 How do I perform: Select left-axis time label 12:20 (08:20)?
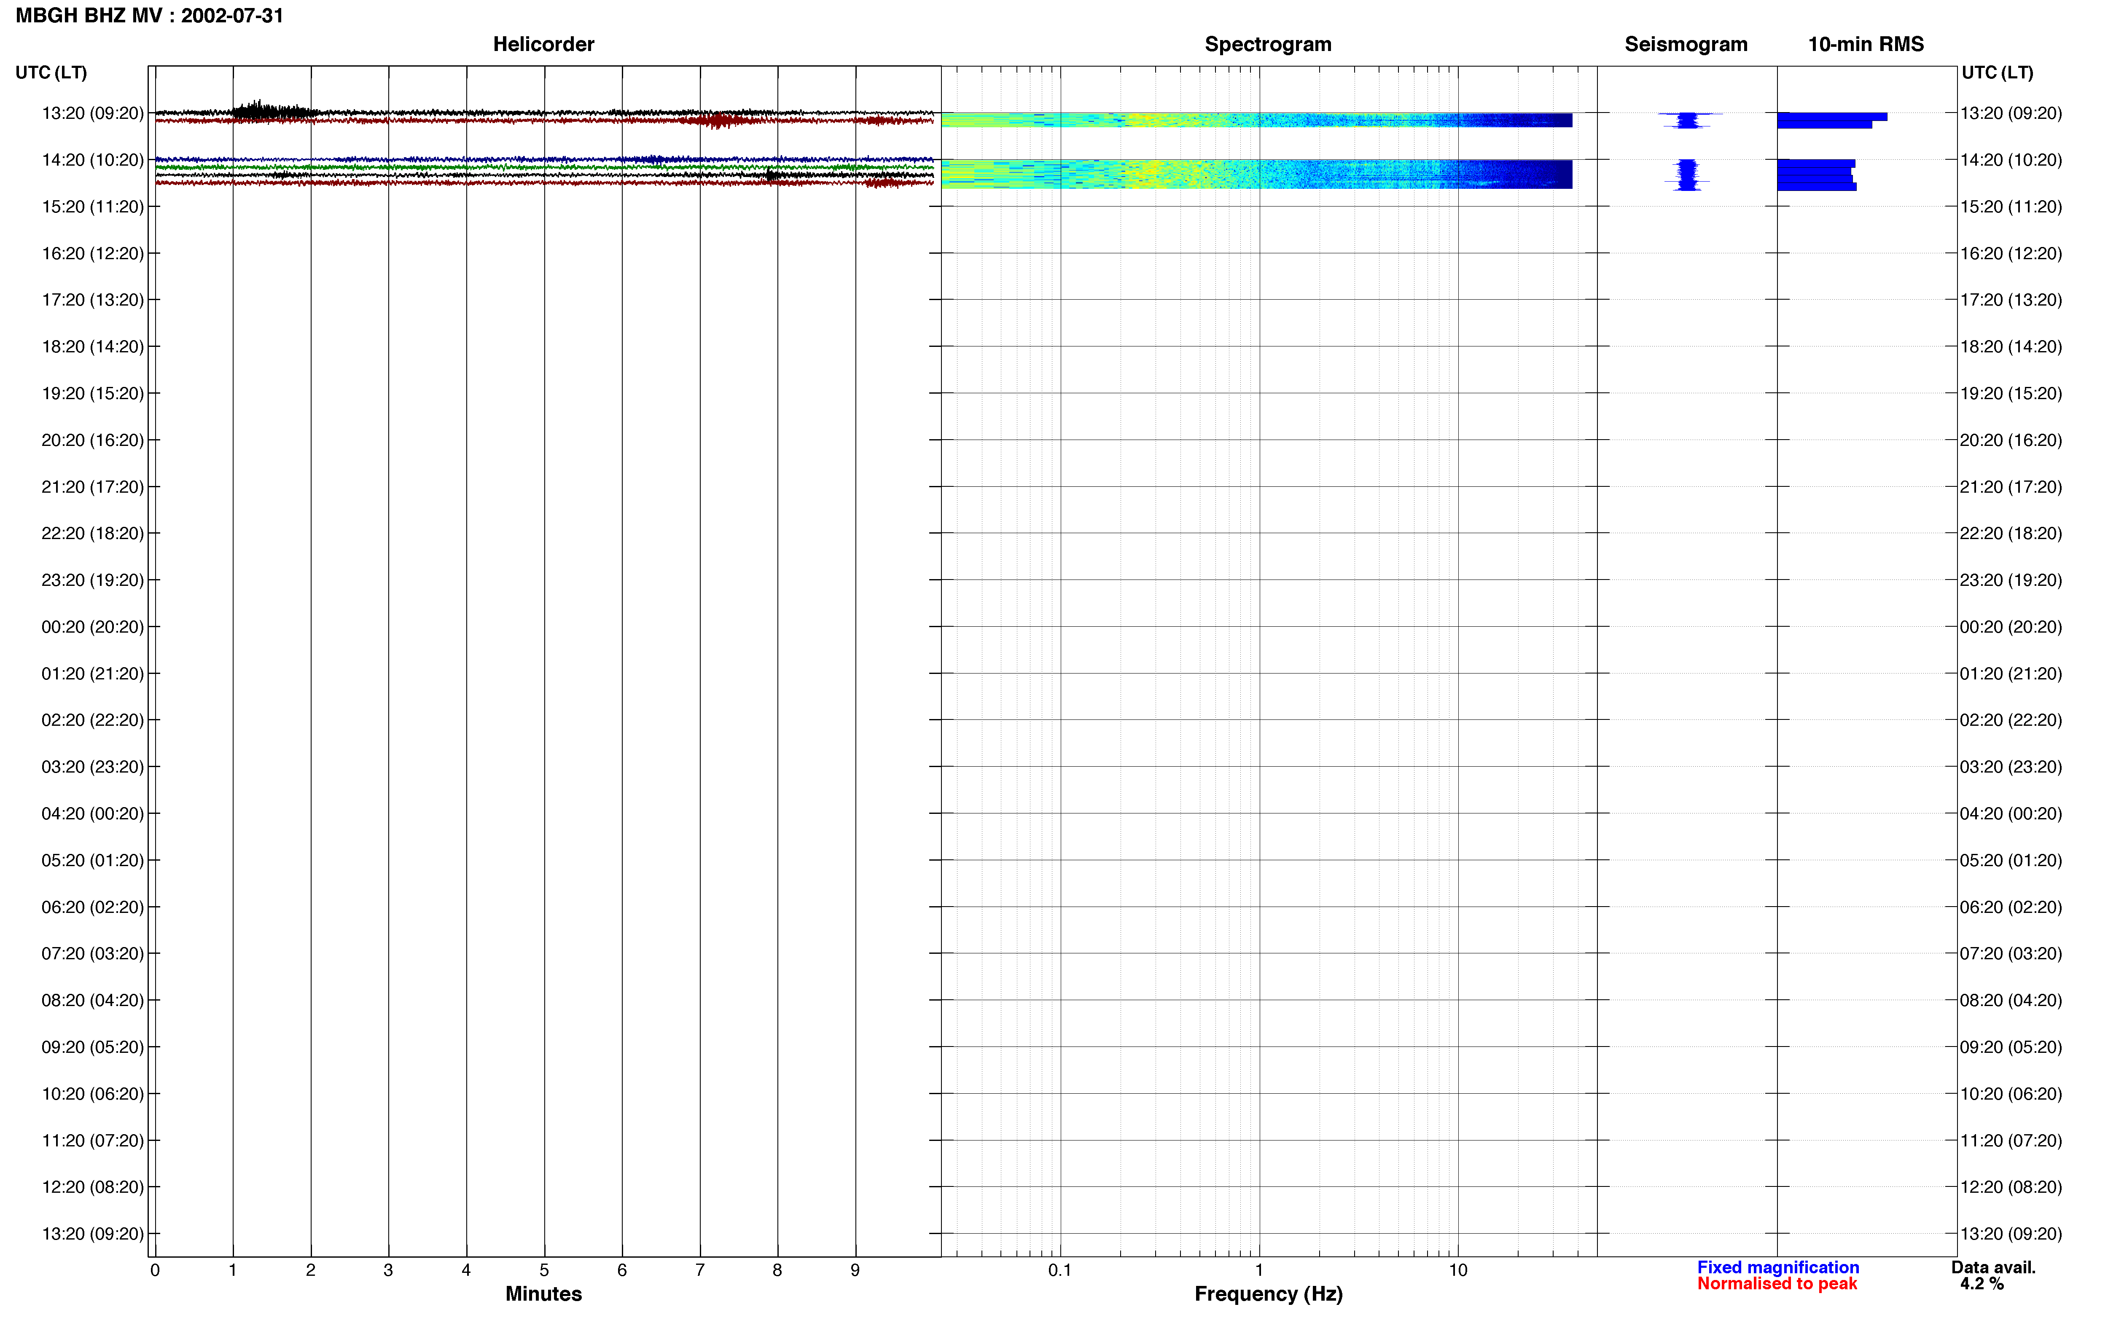[93, 1186]
